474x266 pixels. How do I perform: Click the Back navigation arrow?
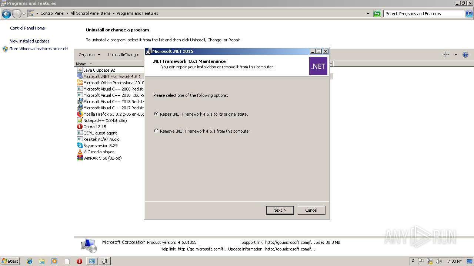click(6, 14)
